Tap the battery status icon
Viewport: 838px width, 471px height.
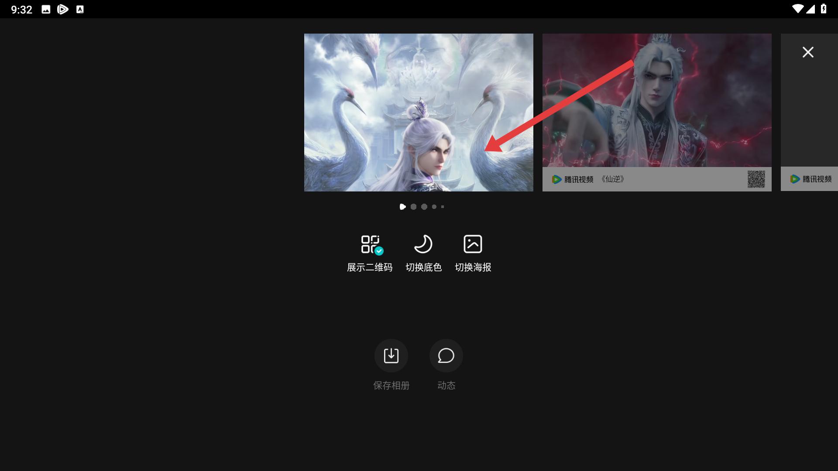[x=824, y=9]
